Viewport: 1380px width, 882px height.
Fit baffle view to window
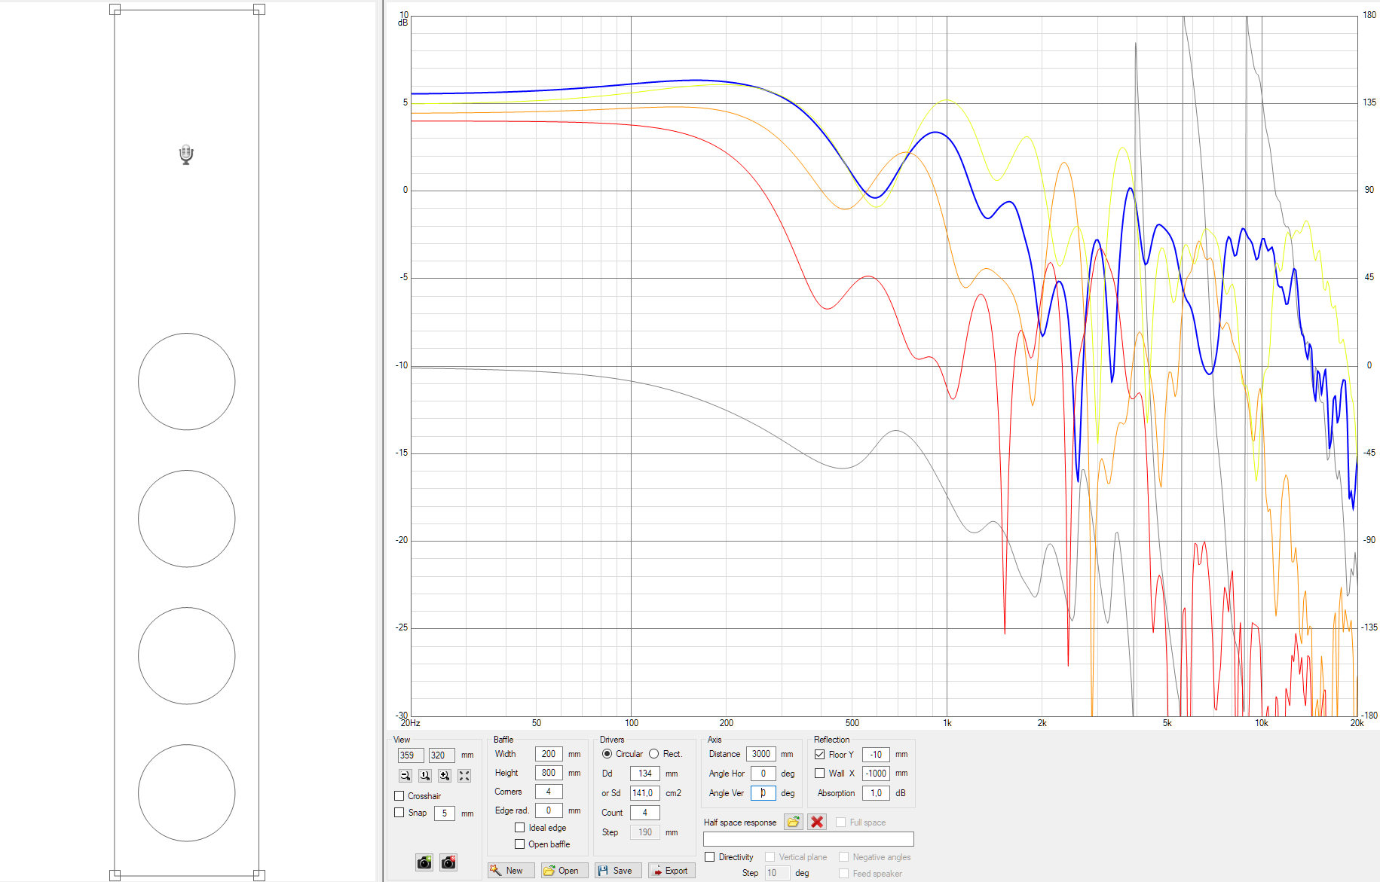pyautogui.click(x=464, y=775)
